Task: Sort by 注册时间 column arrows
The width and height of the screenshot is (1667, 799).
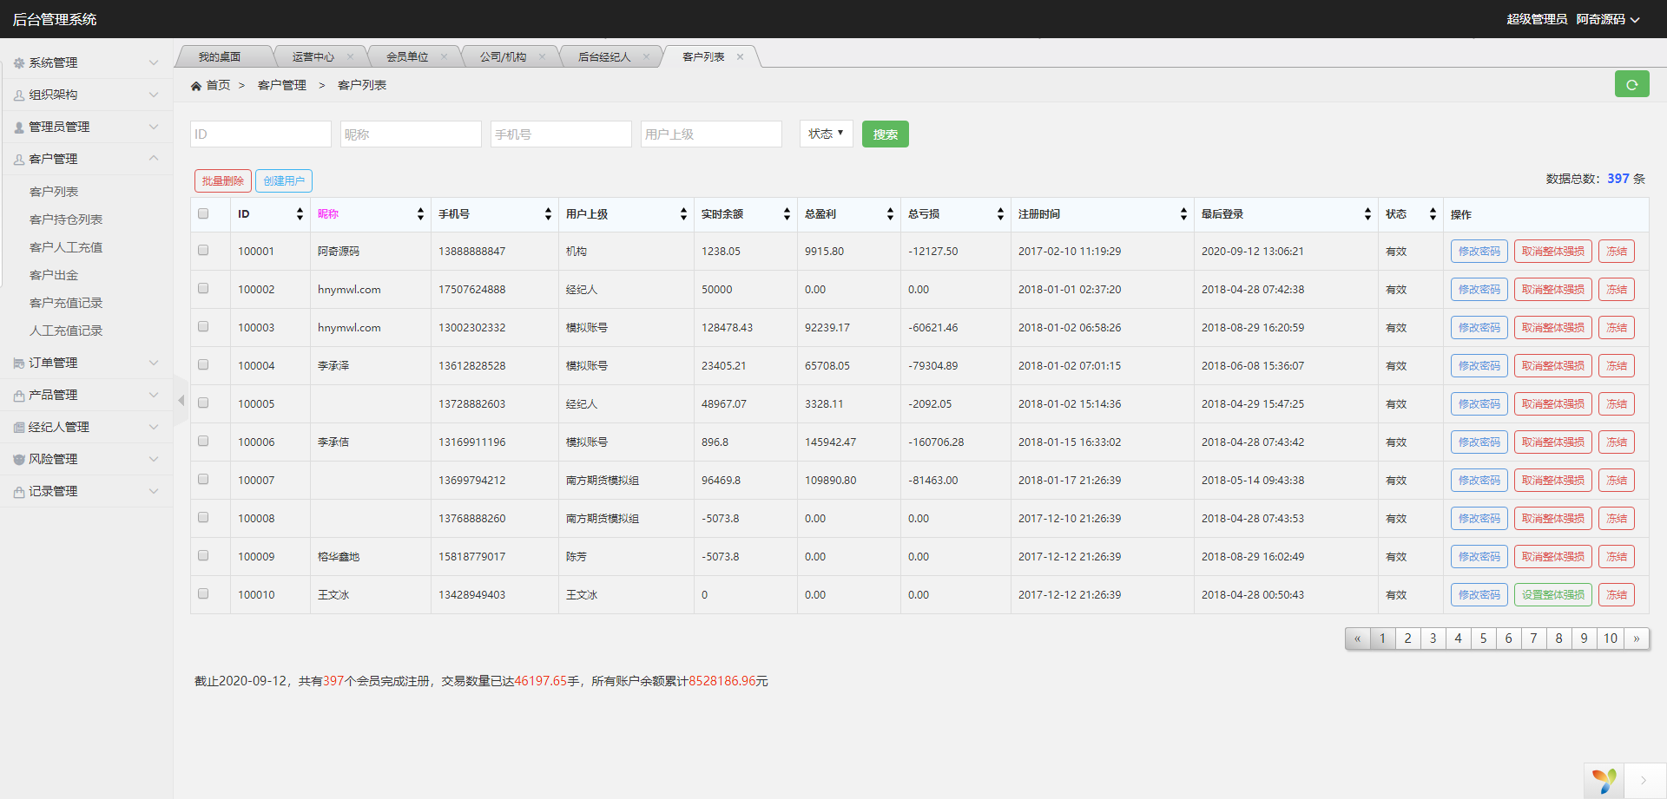Action: point(1183,214)
